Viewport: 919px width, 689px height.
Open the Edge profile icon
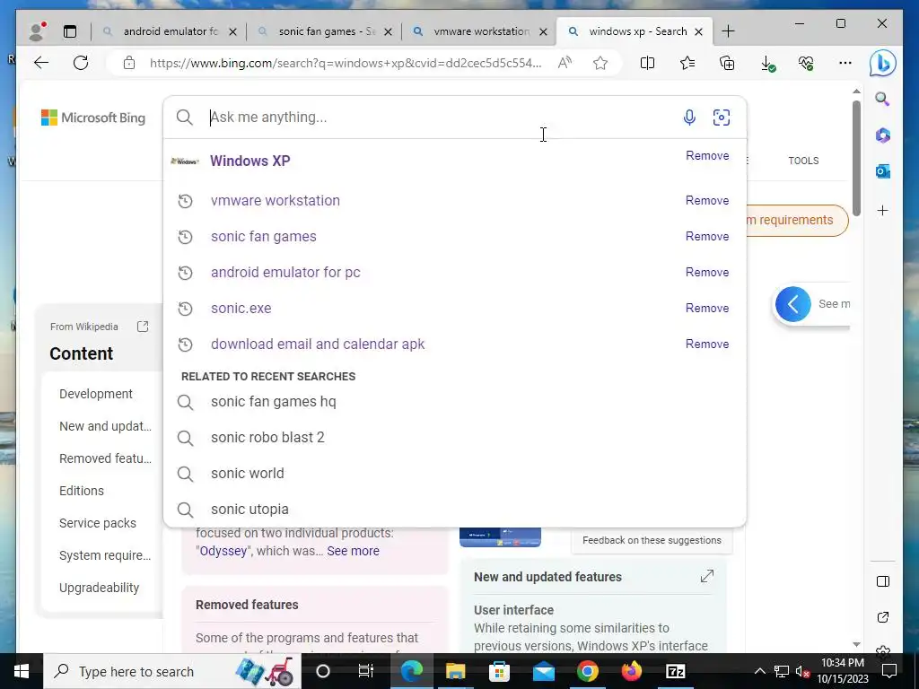tap(37, 31)
